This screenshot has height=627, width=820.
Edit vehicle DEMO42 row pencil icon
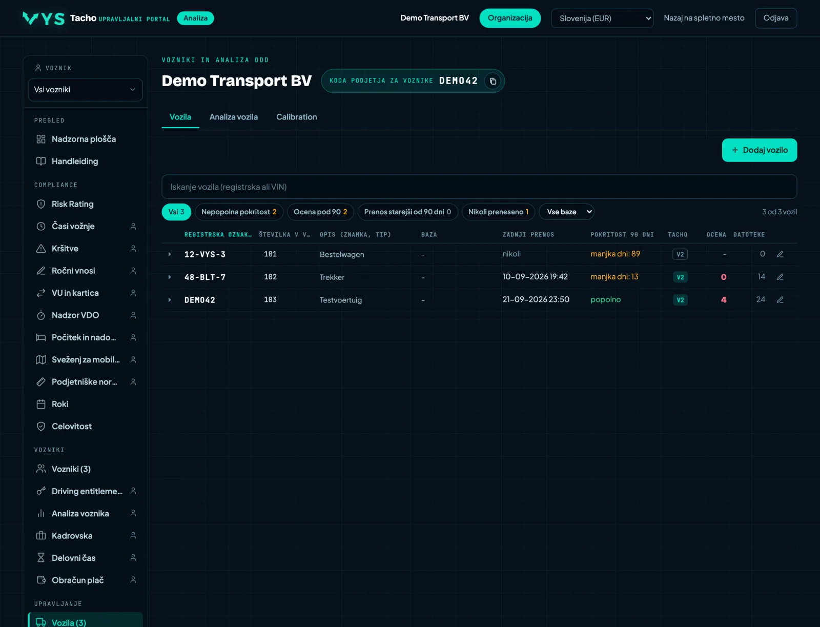click(x=780, y=300)
